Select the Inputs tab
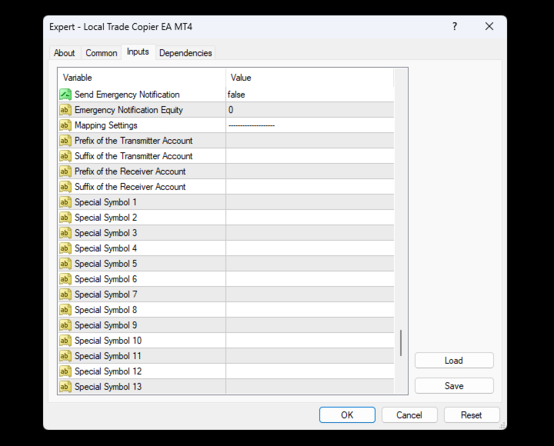Screen dimensions: 554x446 [138, 52]
